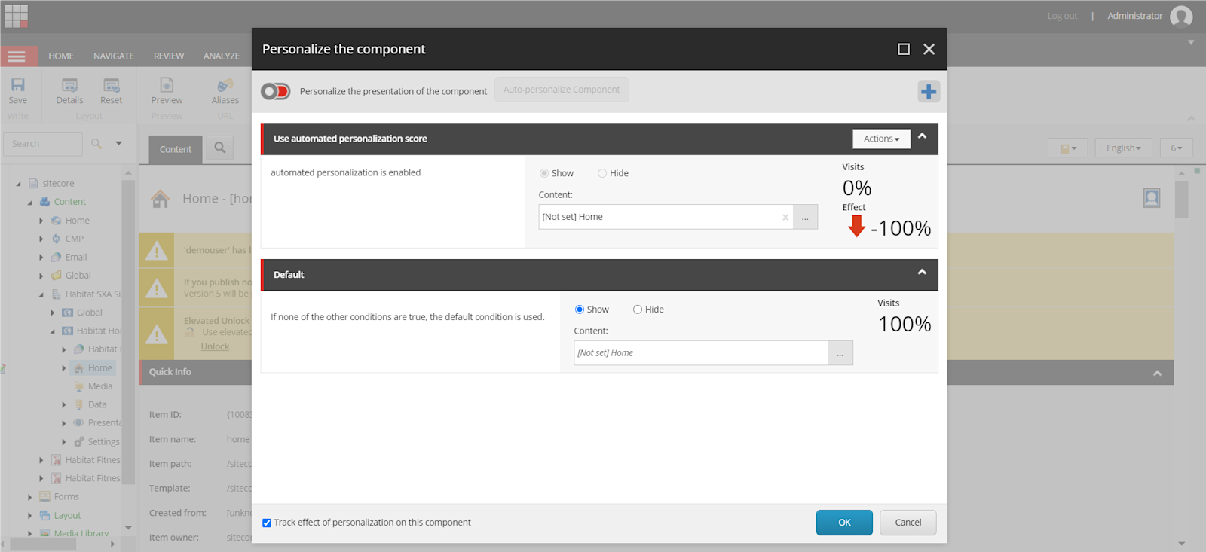The width and height of the screenshot is (1206, 552).
Task: Select the highlighted Home tree item
Action: tap(99, 368)
